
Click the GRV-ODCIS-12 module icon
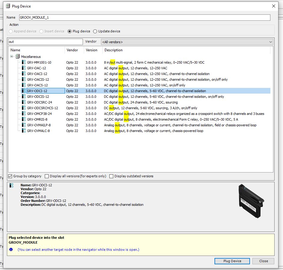[24, 96]
